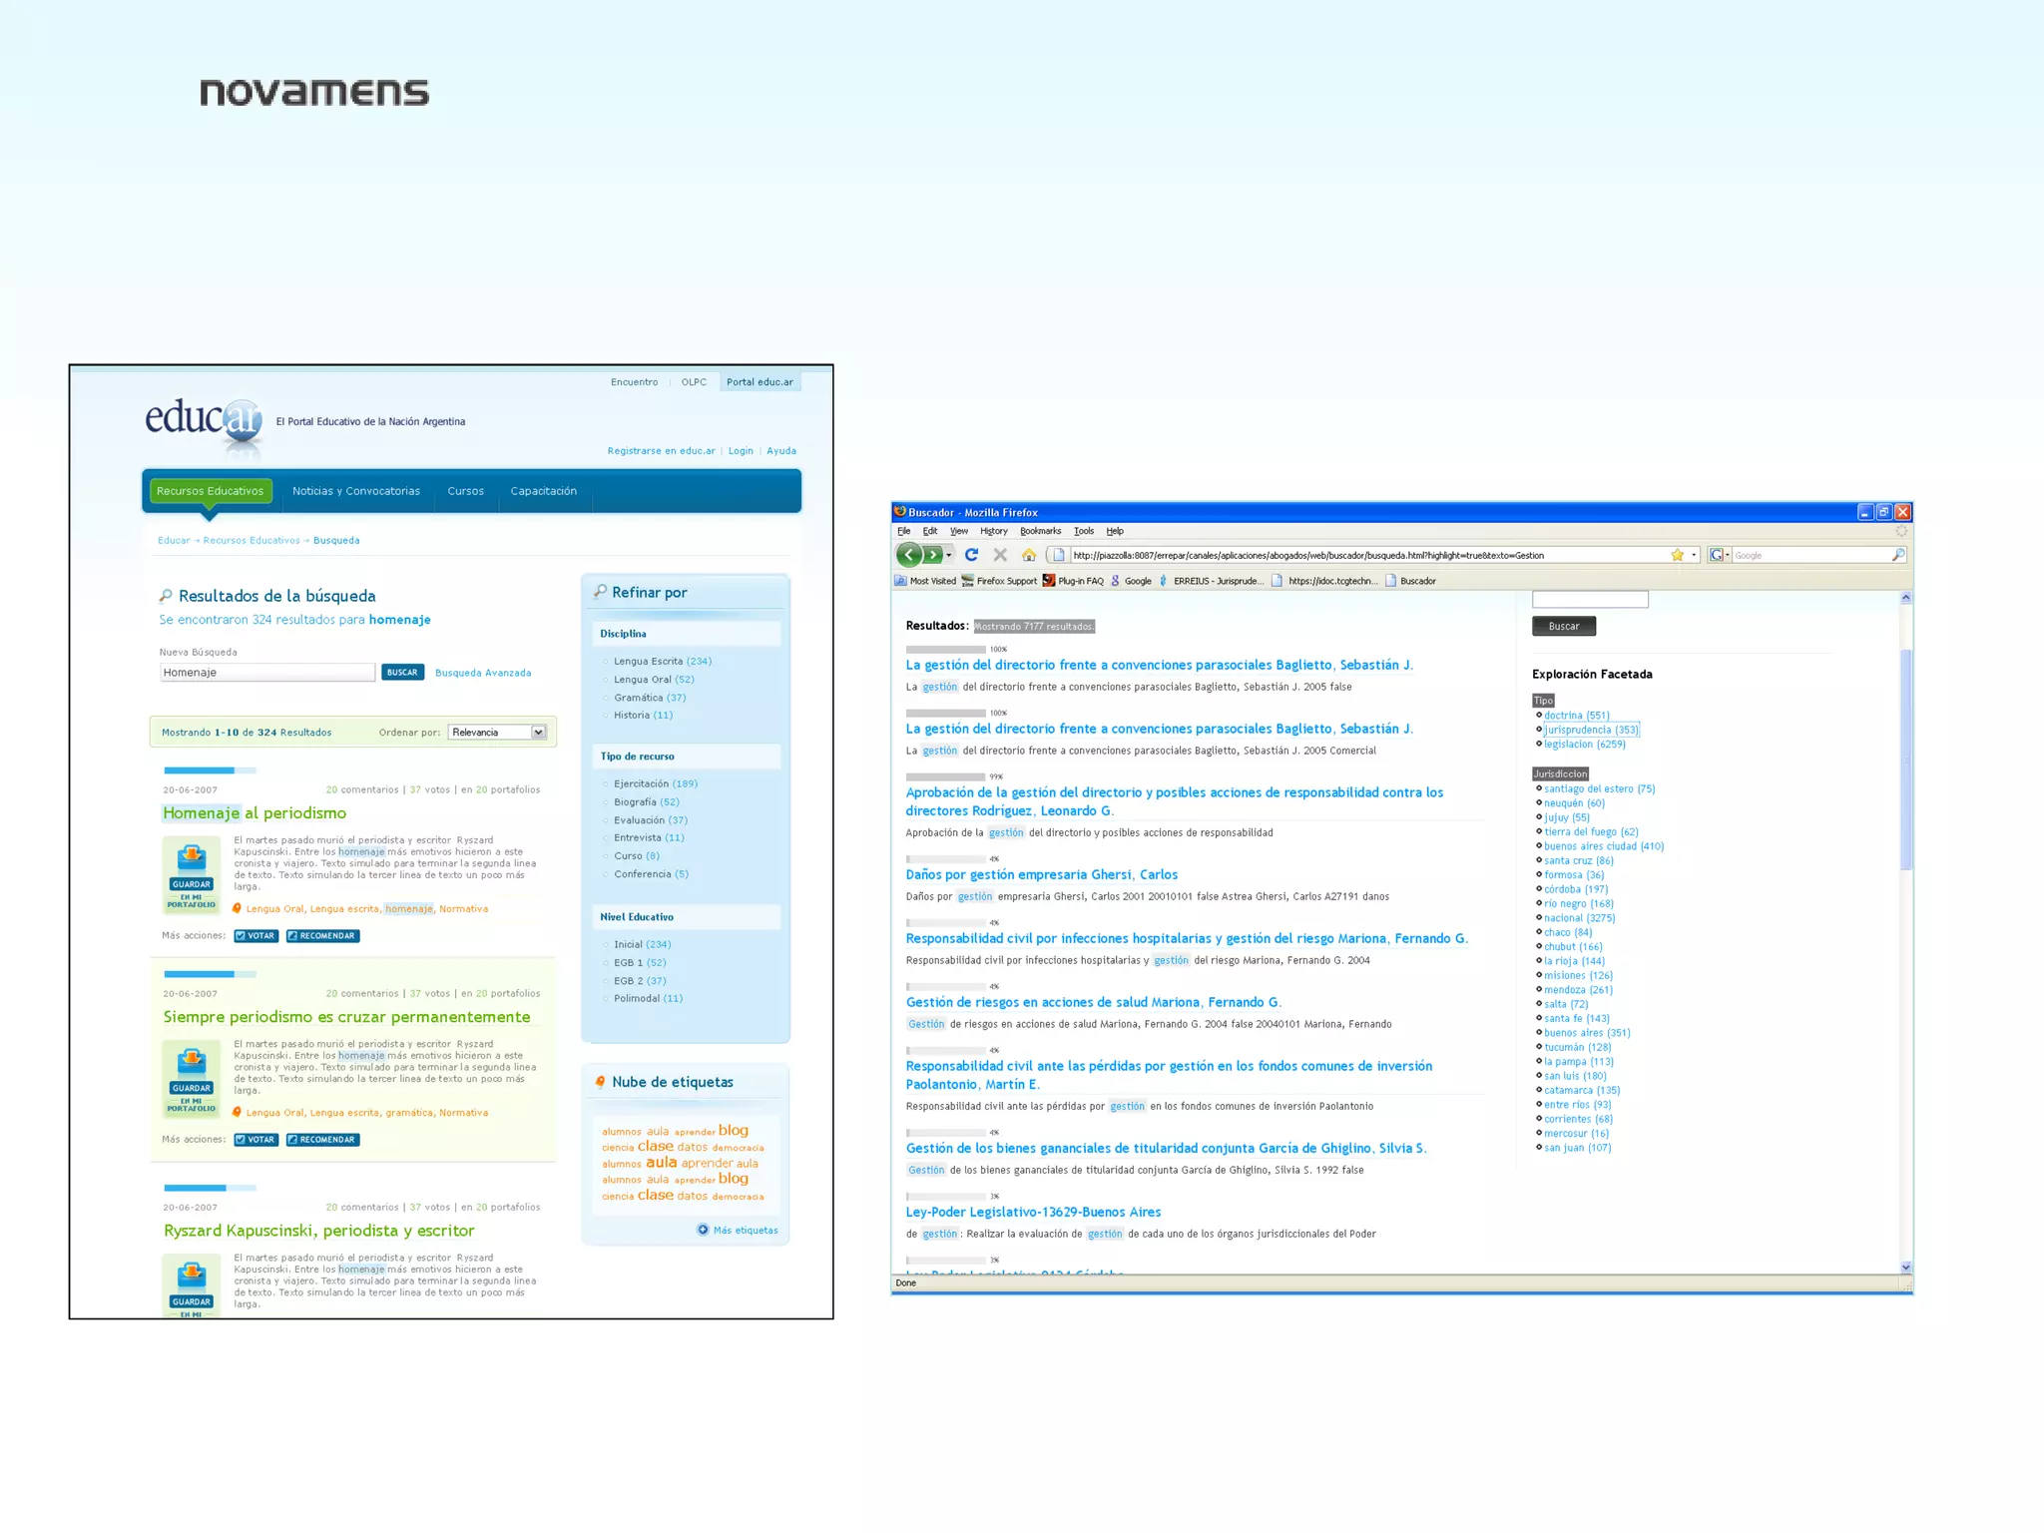
Task: Click the Firefox back arrow button
Action: (909, 555)
